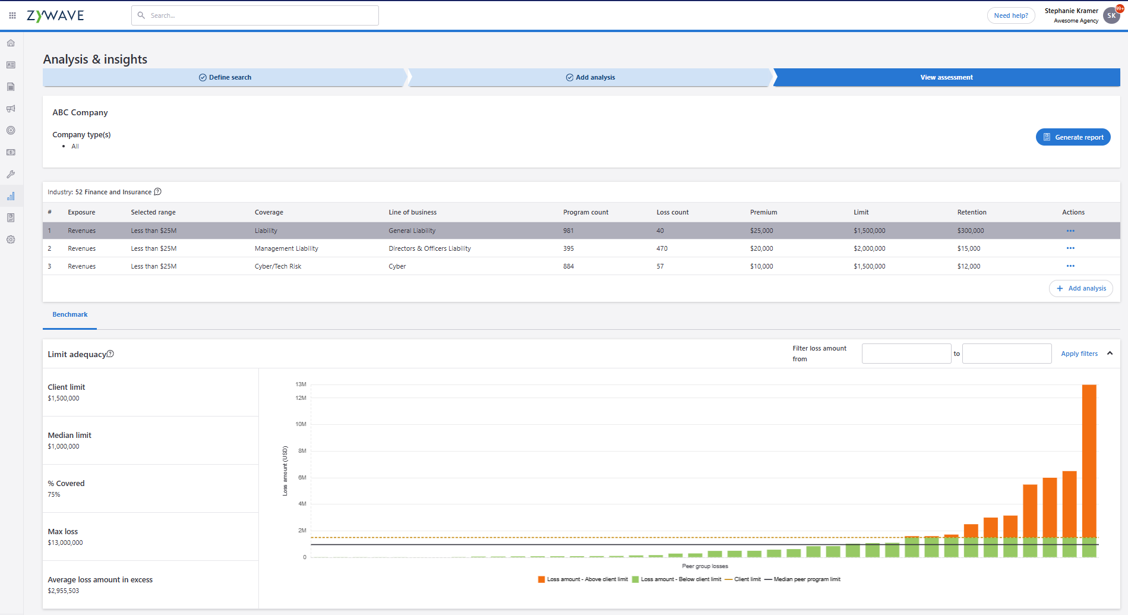Click the Limit adequacy info icon
The image size is (1128, 615).
(110, 354)
